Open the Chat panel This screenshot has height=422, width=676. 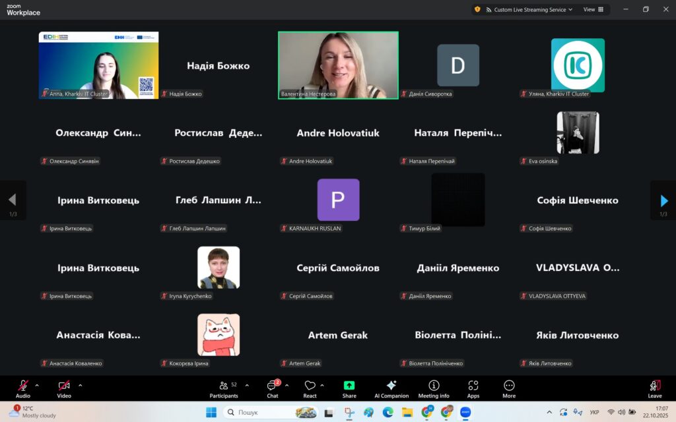272,388
